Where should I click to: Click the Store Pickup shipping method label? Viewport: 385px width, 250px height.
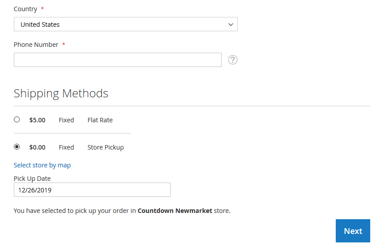[x=105, y=147]
